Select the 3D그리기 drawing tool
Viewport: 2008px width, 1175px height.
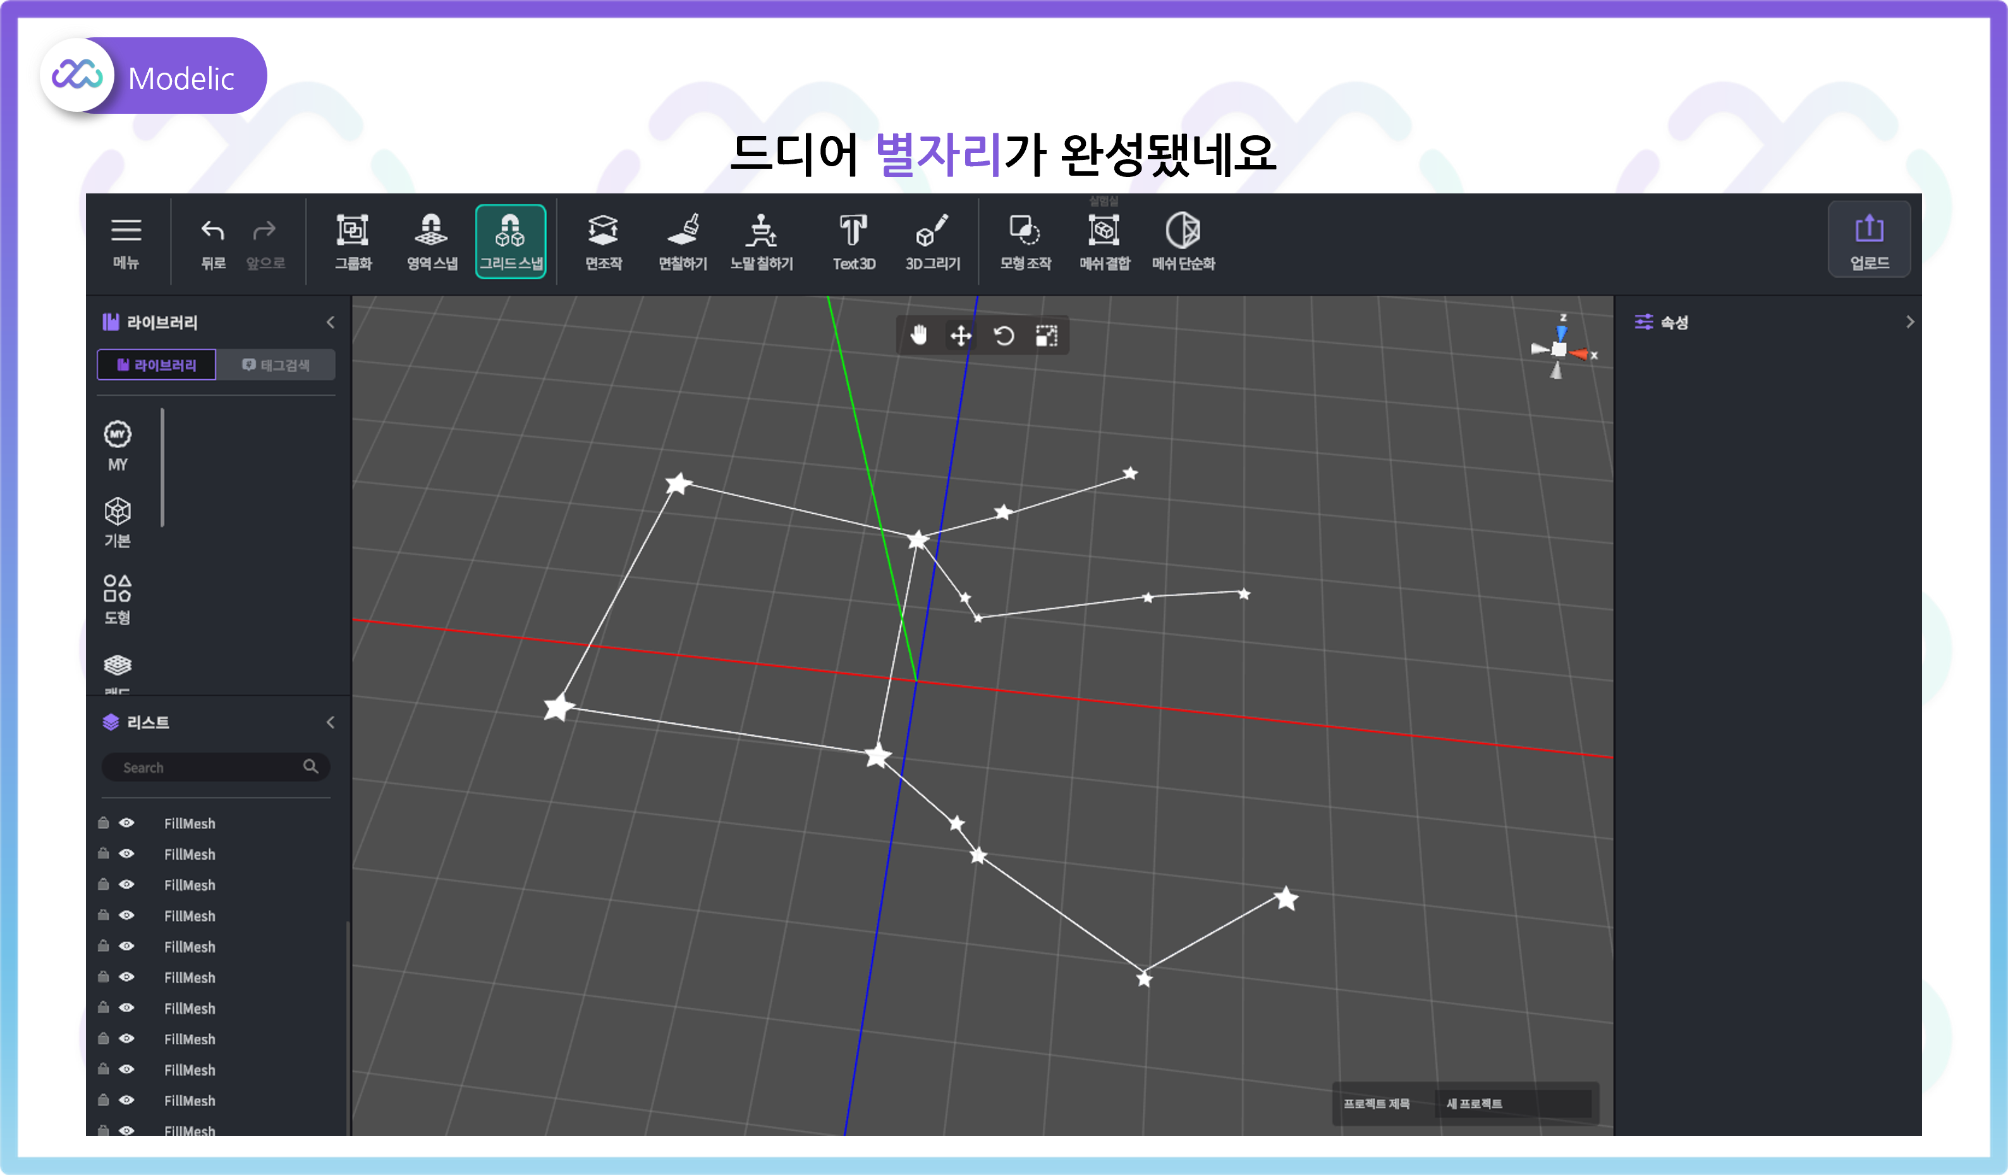coord(932,243)
